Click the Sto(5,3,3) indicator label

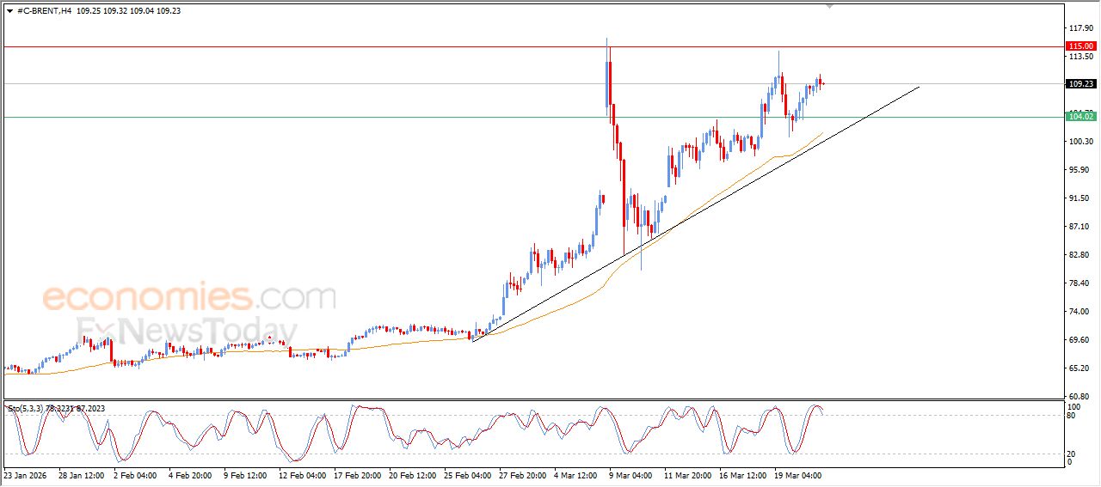coord(26,409)
